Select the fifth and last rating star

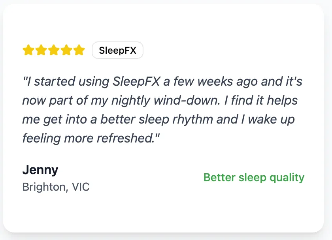click(x=79, y=50)
